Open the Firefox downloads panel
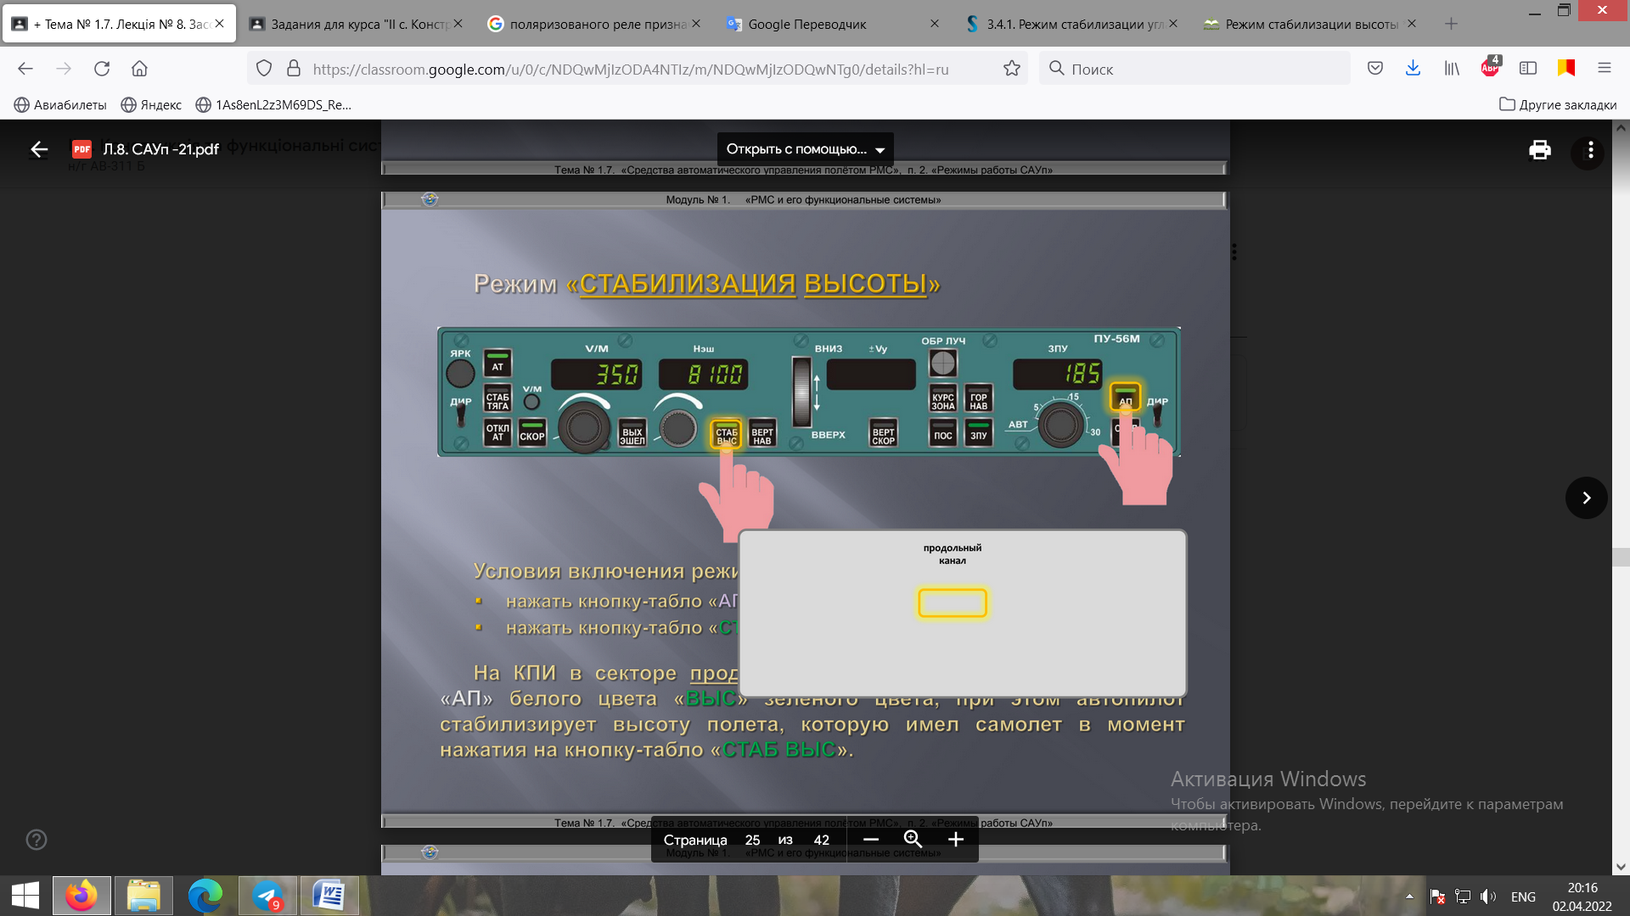This screenshot has width=1630, height=916. pos(1413,69)
